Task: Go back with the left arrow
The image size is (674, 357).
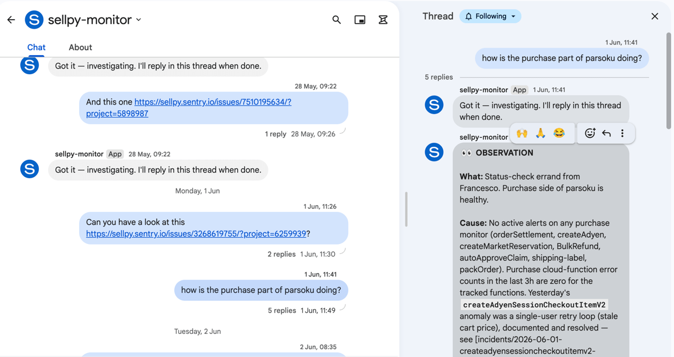Action: (11, 20)
